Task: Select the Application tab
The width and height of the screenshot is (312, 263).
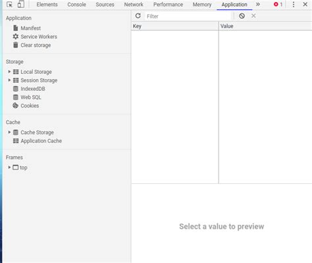Action: pyautogui.click(x=234, y=5)
